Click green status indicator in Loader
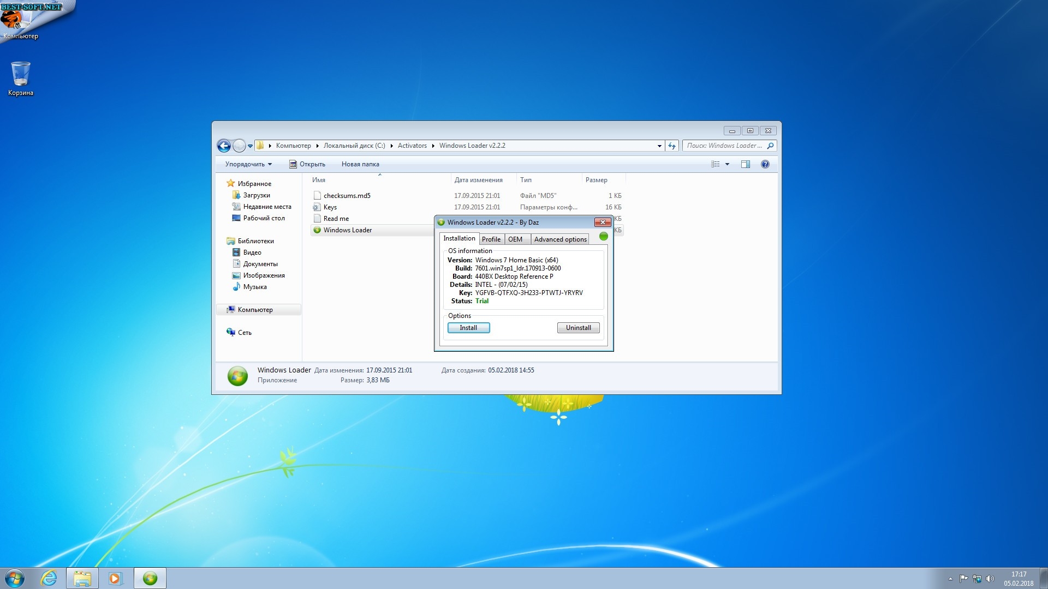Image resolution: width=1048 pixels, height=589 pixels. click(x=604, y=237)
